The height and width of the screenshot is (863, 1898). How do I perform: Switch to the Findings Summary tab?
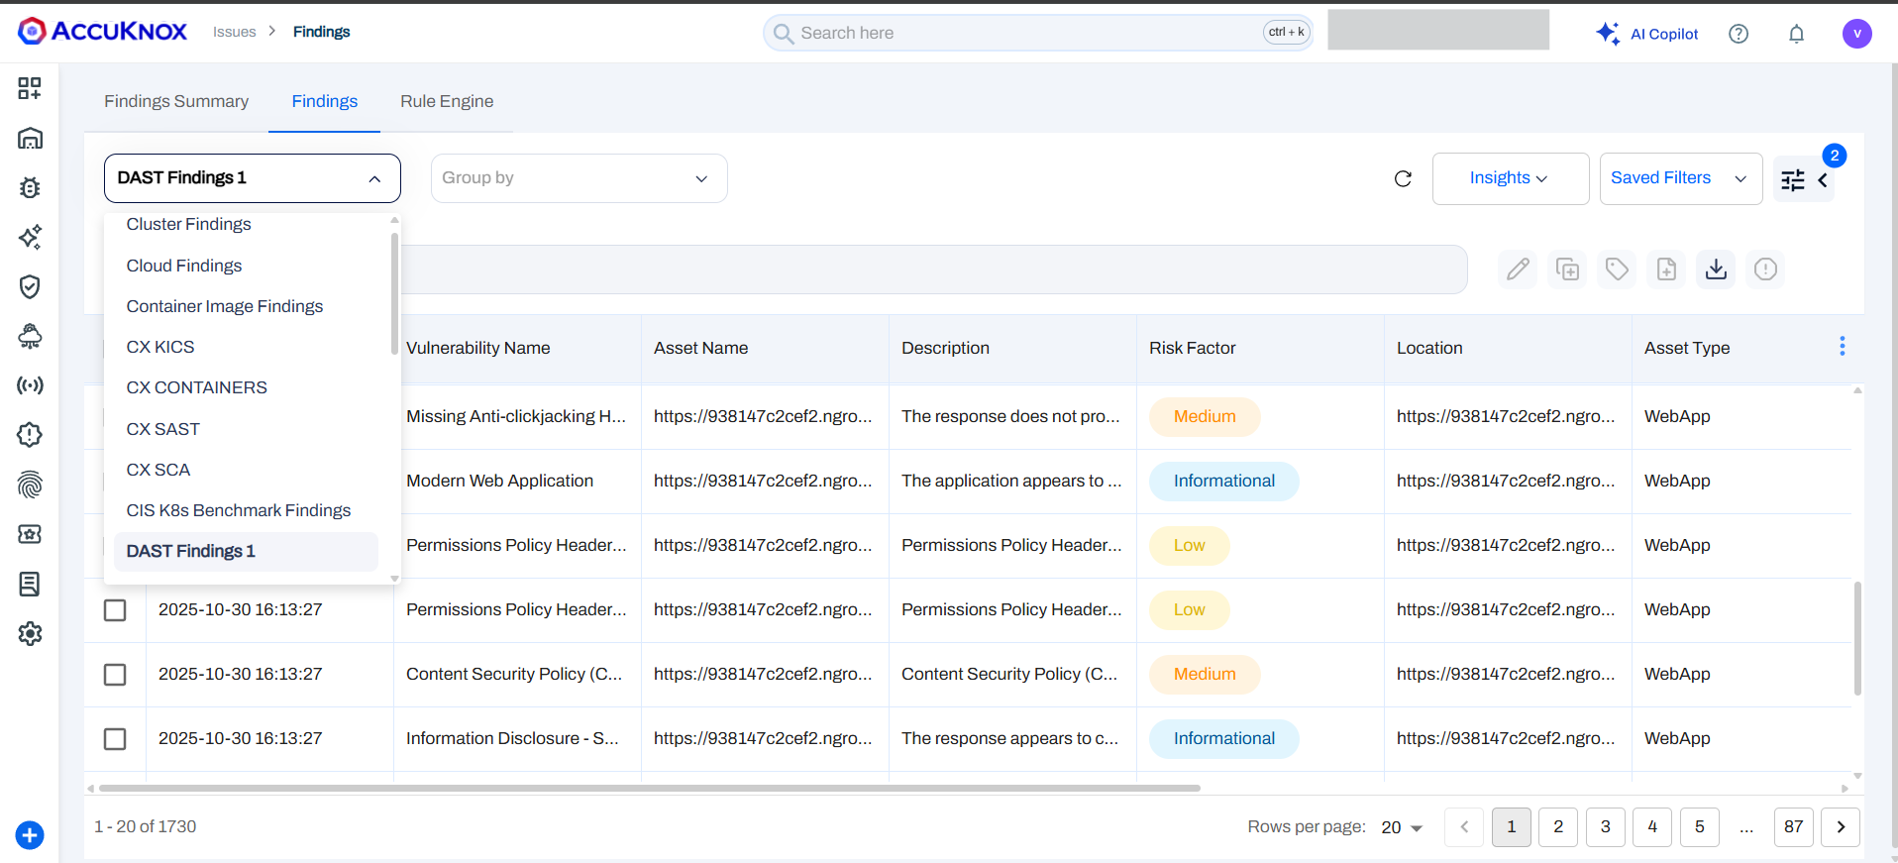[x=176, y=101]
